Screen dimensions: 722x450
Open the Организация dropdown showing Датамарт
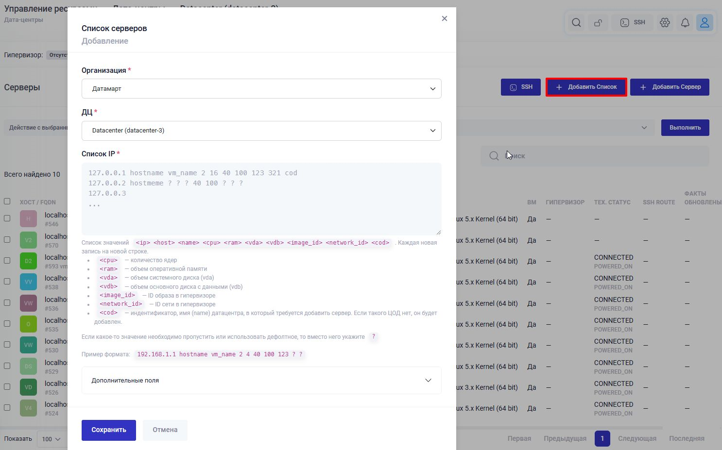tap(261, 89)
